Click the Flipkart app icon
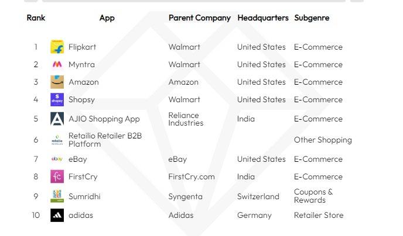The height and width of the screenshot is (236, 403). click(x=57, y=47)
